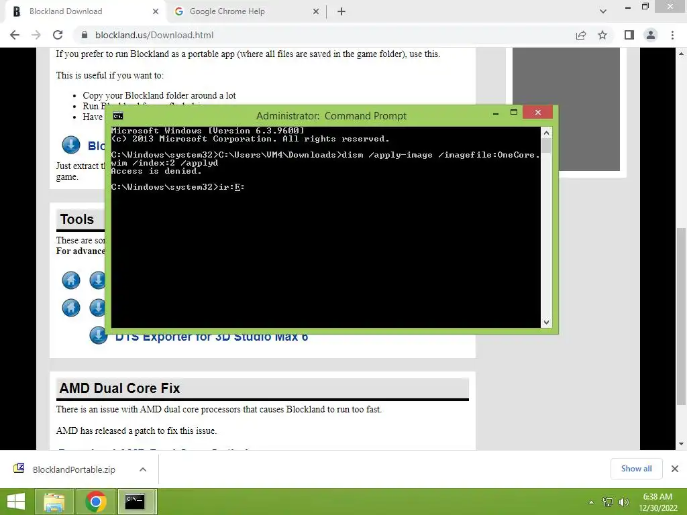Click the Tools section heading
Image resolution: width=687 pixels, height=515 pixels.
point(76,219)
